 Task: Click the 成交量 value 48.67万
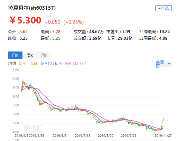click(96, 32)
